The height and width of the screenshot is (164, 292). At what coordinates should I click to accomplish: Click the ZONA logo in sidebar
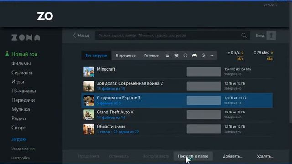[26, 37]
